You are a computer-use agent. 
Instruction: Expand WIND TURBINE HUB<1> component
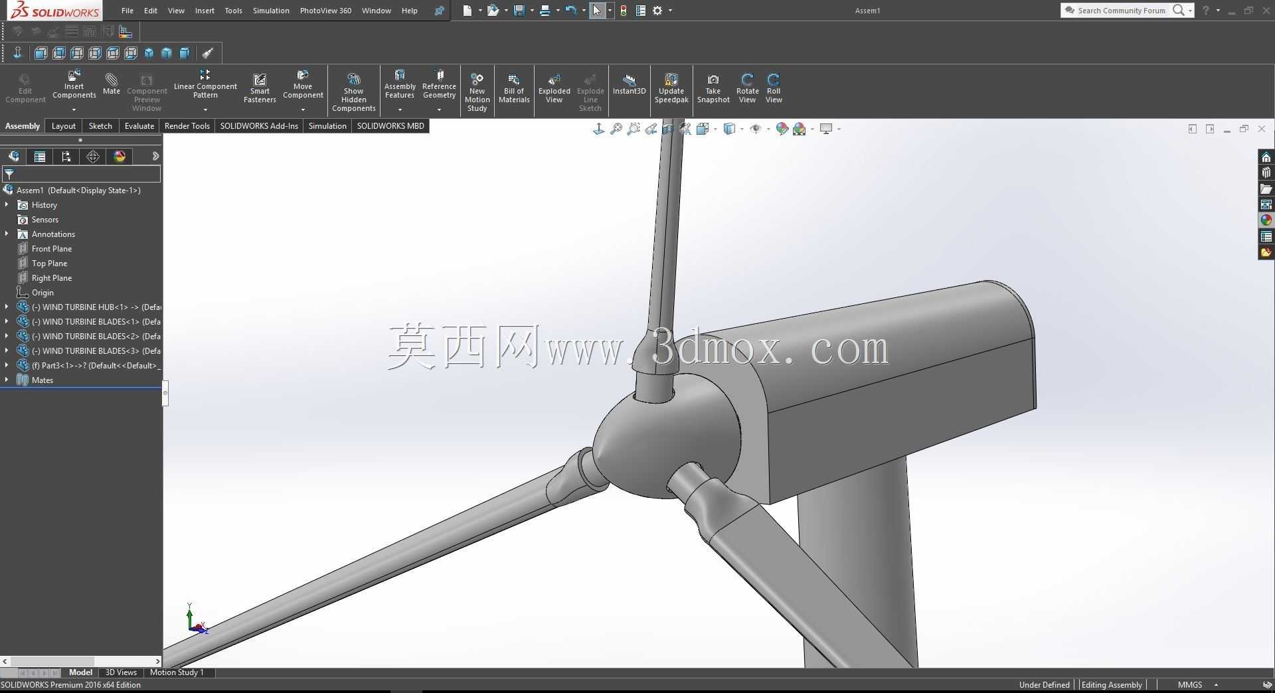[7, 307]
